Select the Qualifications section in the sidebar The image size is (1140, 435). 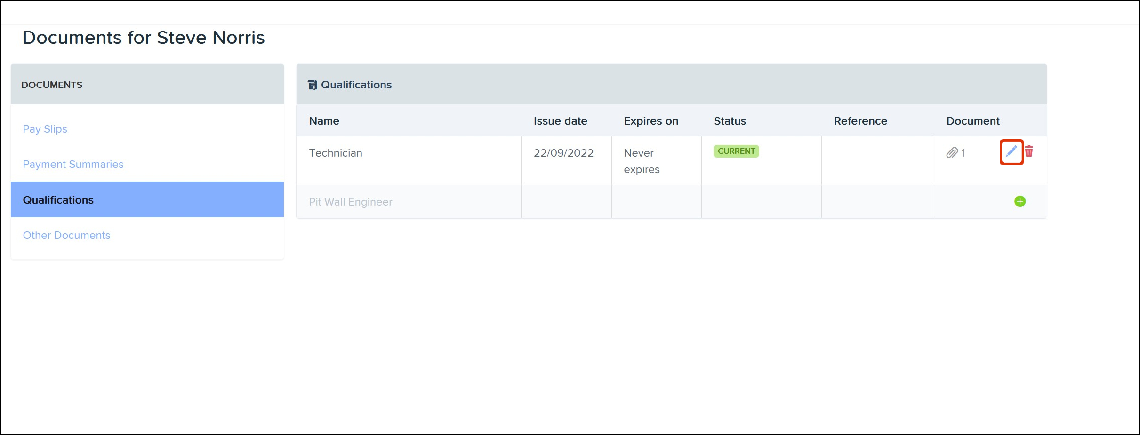point(58,199)
